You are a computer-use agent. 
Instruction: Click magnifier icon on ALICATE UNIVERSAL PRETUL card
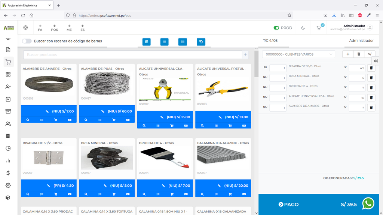(x=202, y=126)
